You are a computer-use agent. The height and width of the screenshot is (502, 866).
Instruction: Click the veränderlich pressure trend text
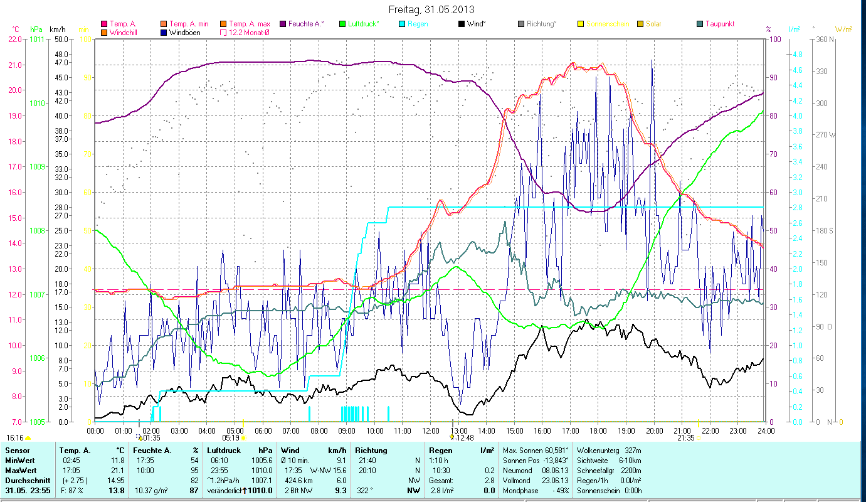point(224,490)
